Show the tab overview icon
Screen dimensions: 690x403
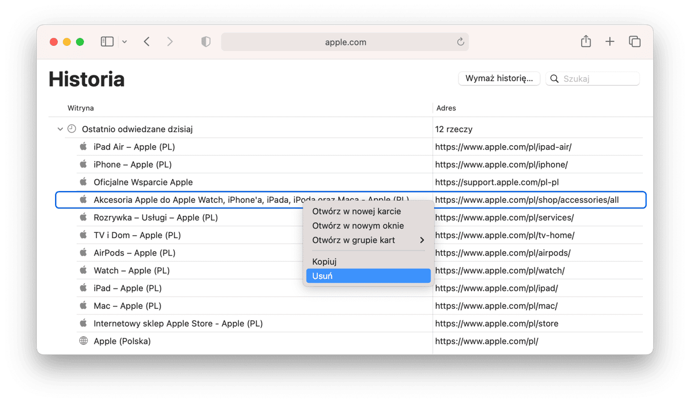pyautogui.click(x=634, y=42)
